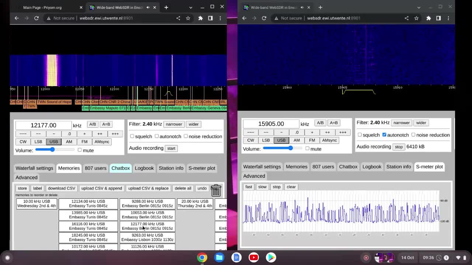
Task: Stop the audio recording on the right
Action: (399, 146)
